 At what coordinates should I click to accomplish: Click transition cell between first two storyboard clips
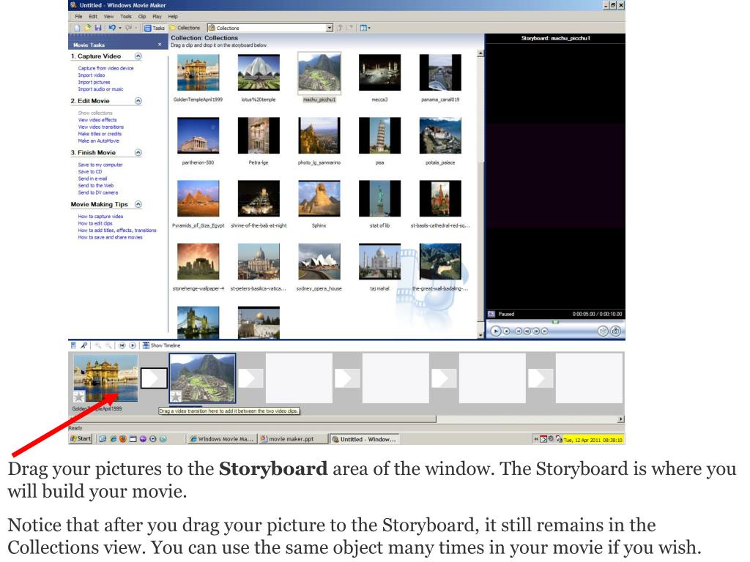[x=154, y=378]
